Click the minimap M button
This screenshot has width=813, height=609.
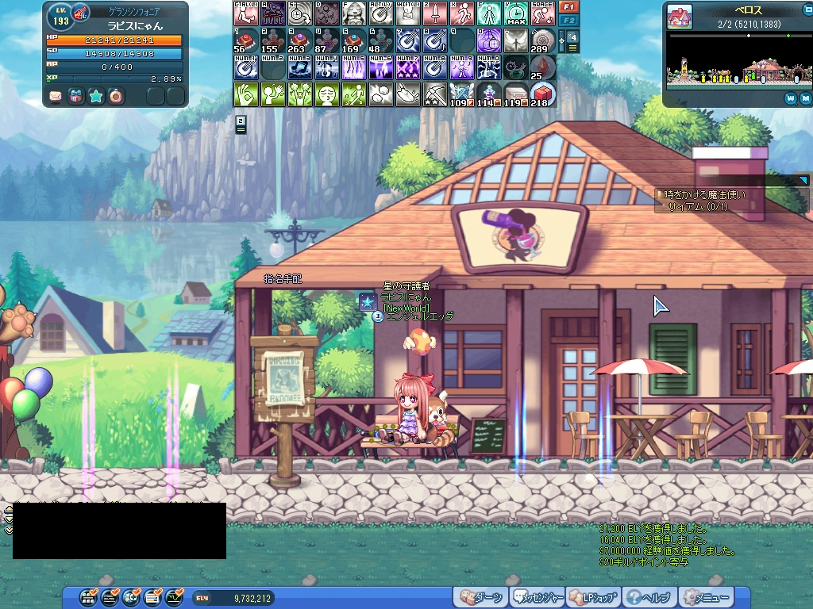805,98
